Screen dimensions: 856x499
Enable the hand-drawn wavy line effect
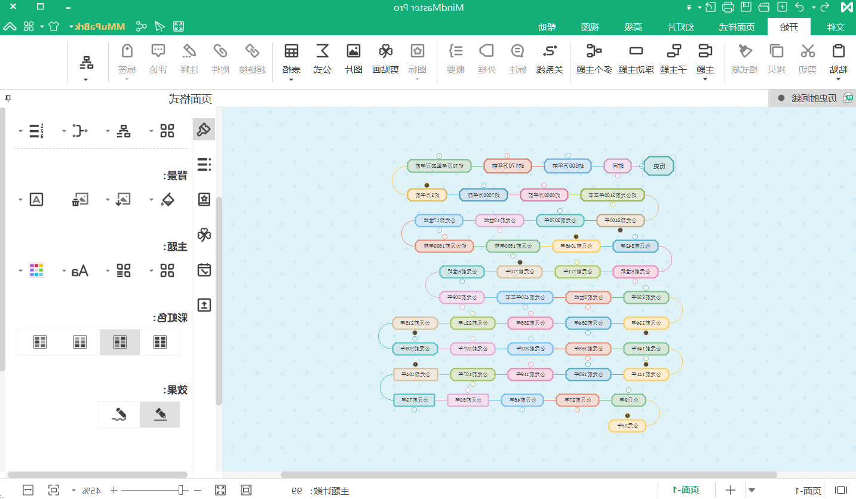coord(120,414)
